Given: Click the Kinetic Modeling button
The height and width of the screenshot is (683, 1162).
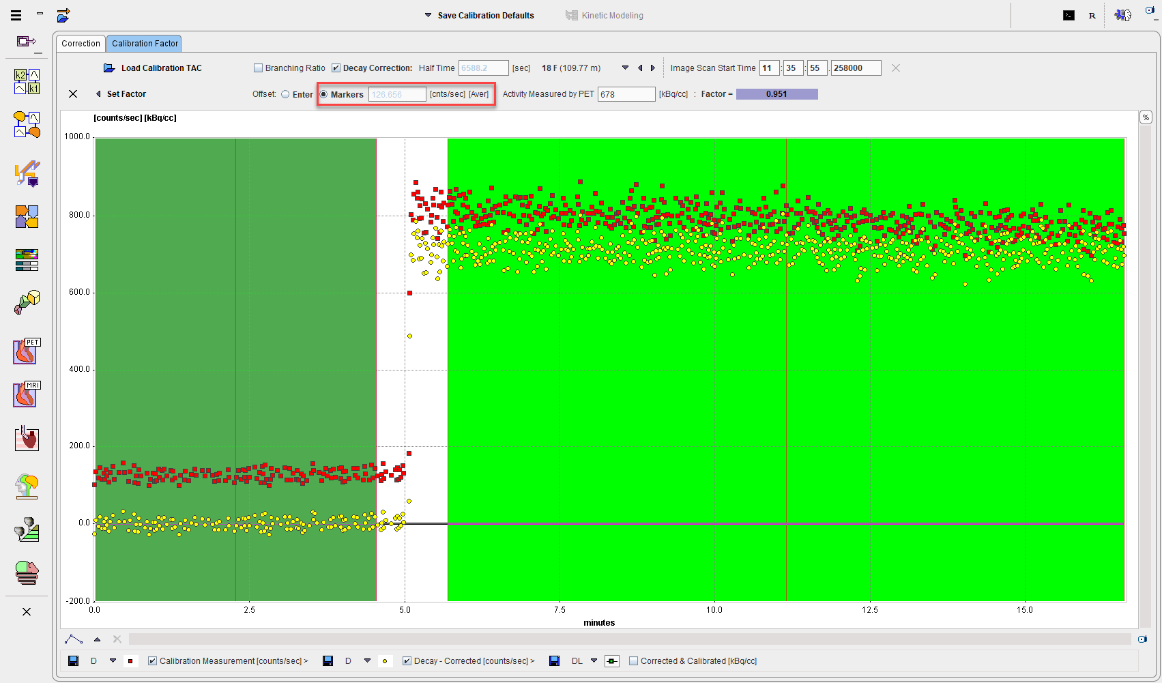Looking at the screenshot, I should pos(605,15).
